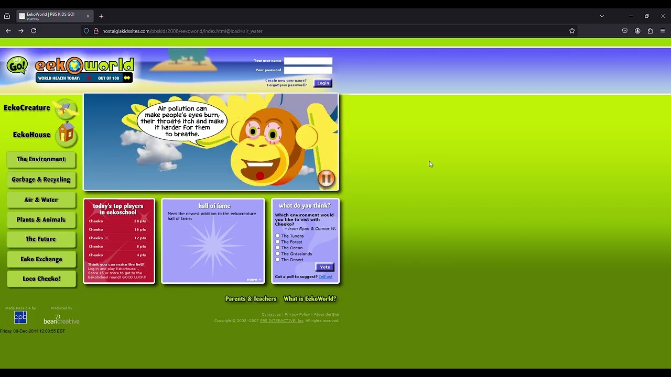Click About the Site footer link

tap(327, 315)
